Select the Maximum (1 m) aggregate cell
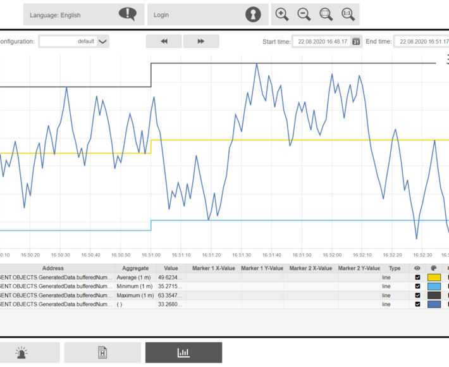449x367 pixels. pos(135,295)
